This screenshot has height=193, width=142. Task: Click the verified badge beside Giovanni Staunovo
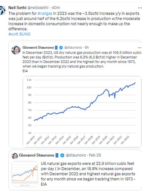(61, 47)
